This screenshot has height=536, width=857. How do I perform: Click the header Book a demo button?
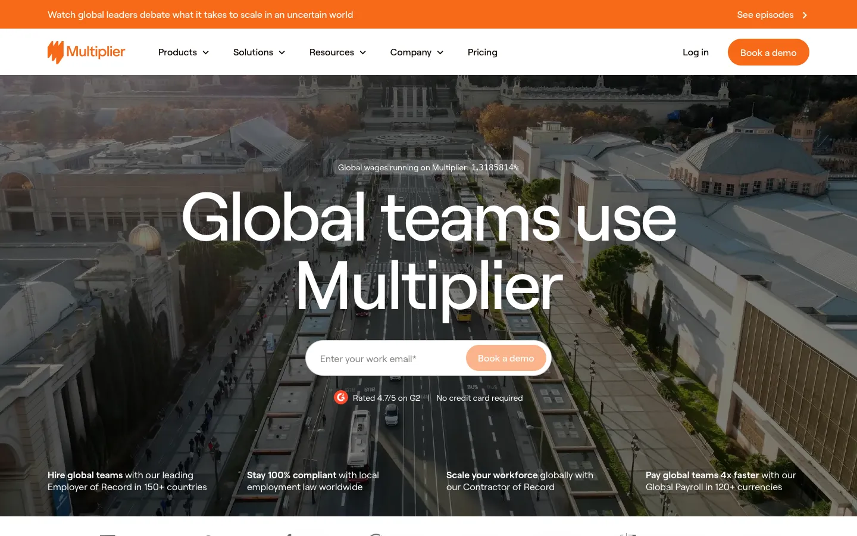pyautogui.click(x=768, y=52)
